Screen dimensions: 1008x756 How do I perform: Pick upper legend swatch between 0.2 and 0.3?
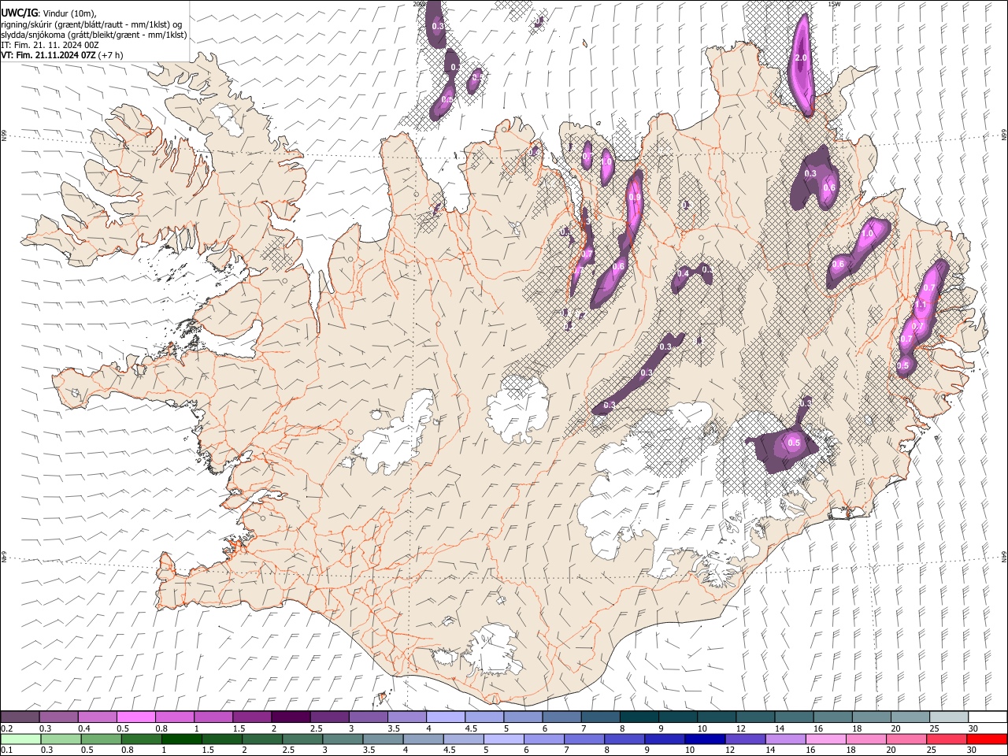tap(20, 717)
